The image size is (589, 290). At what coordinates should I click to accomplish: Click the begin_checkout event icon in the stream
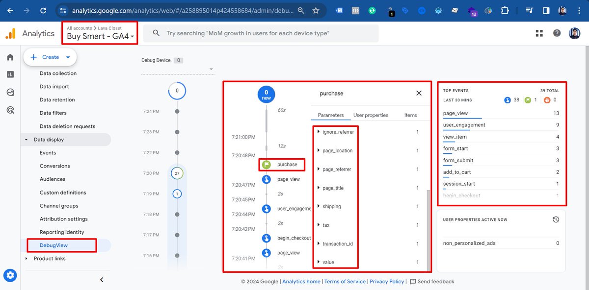click(x=267, y=238)
